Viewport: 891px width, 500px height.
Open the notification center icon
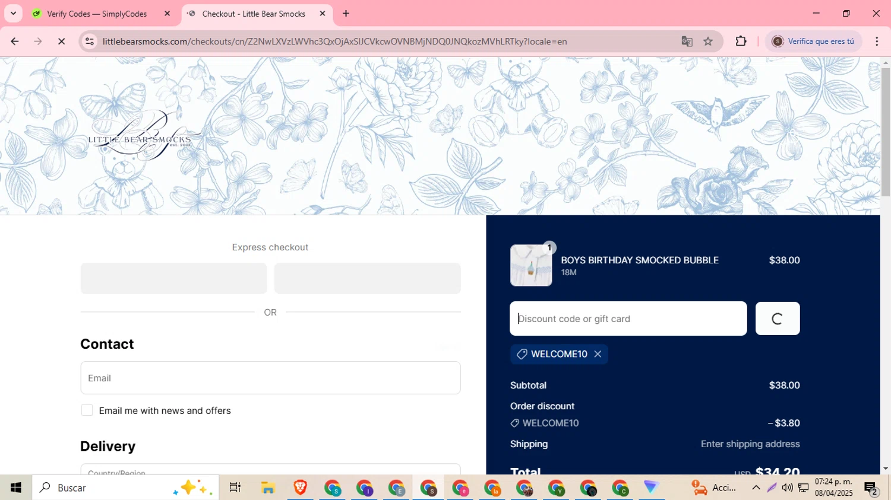[871, 488]
